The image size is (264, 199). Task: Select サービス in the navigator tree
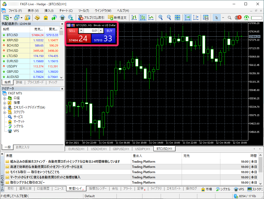click(x=18, y=117)
